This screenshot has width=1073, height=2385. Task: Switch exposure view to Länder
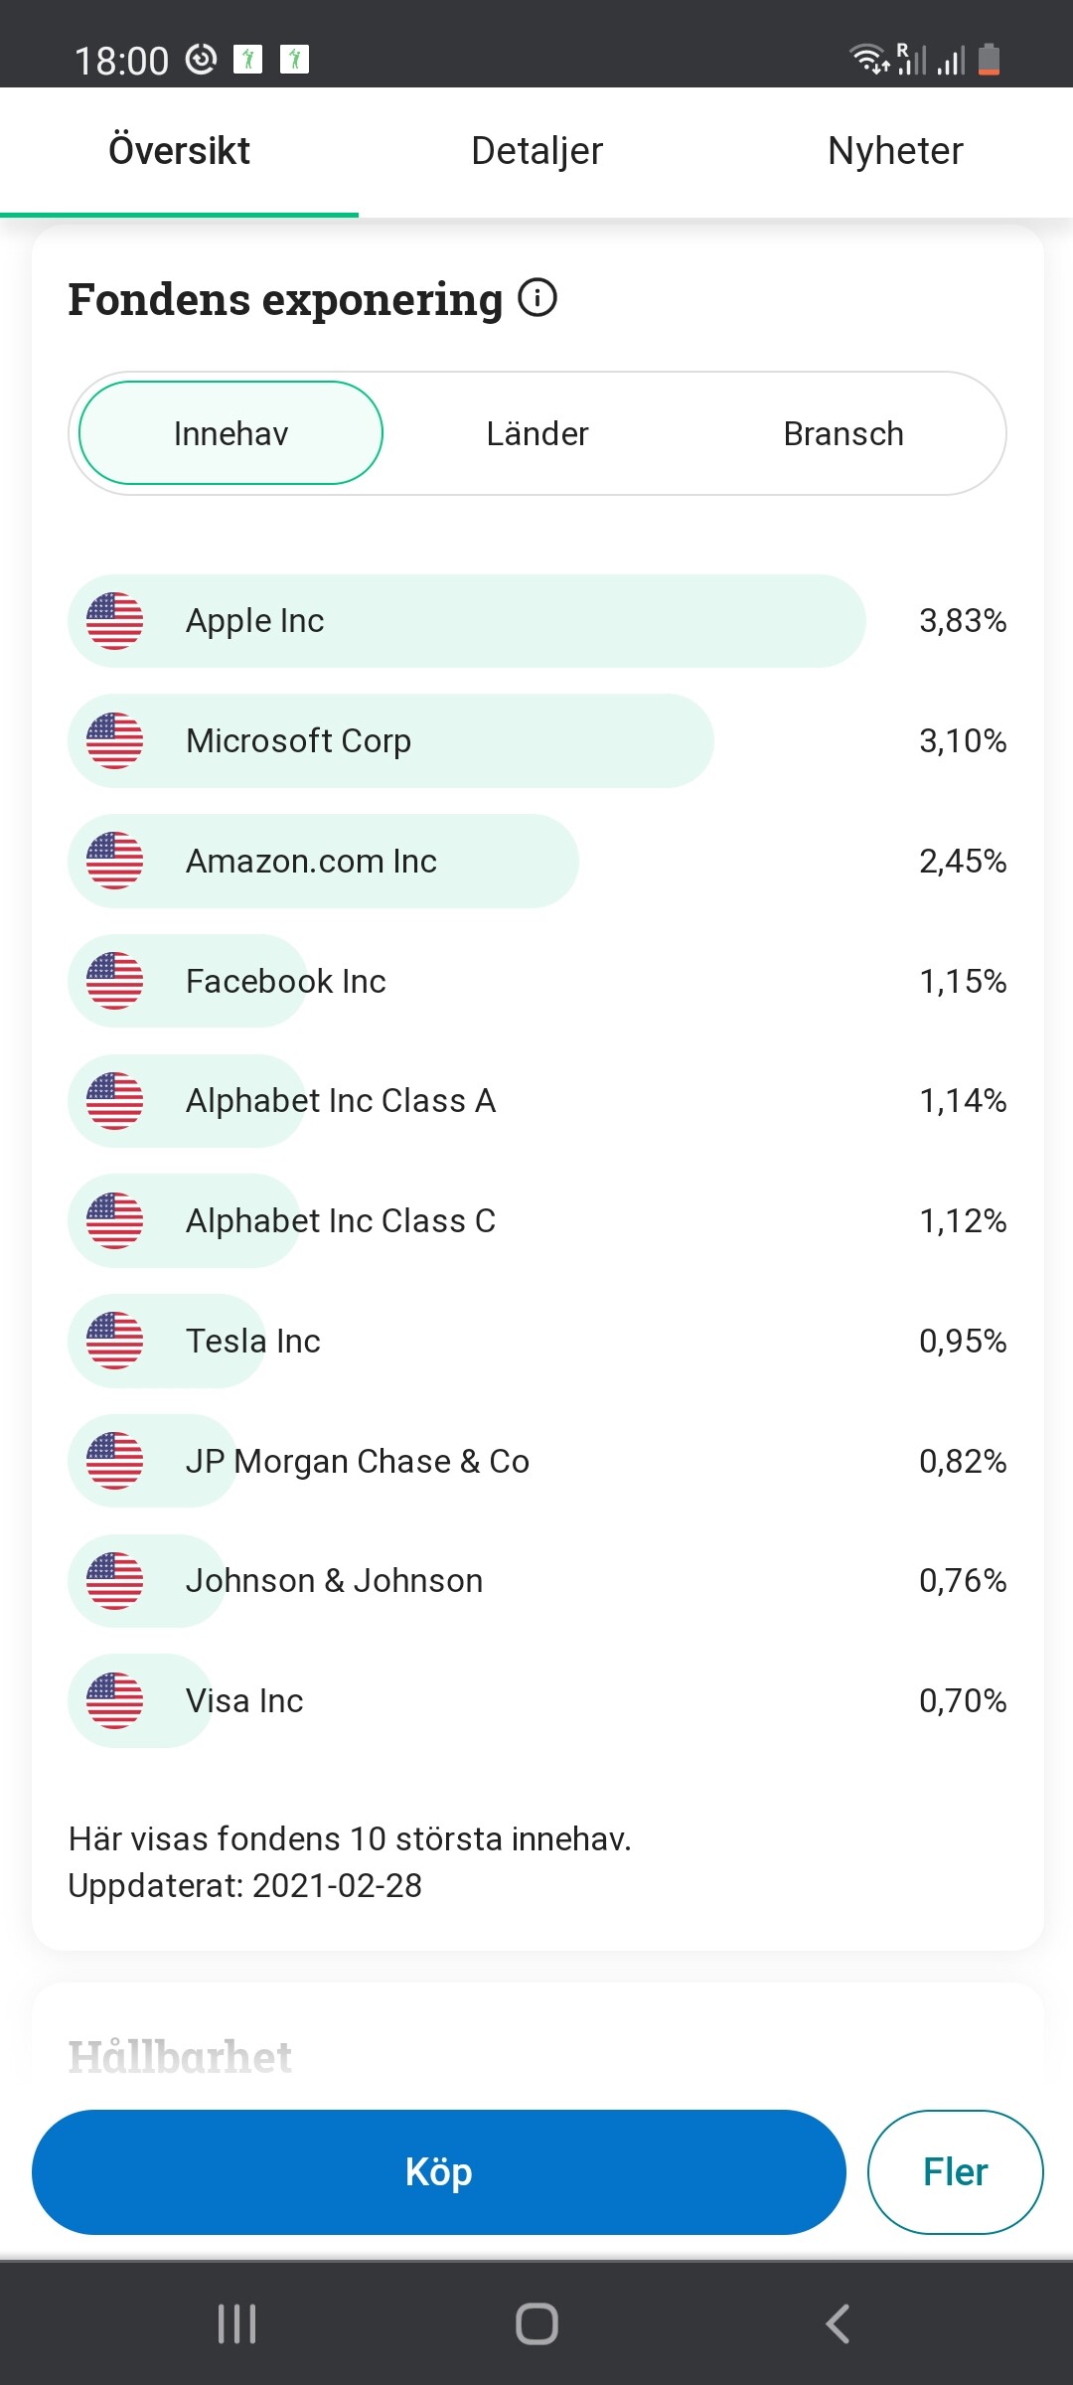(536, 433)
